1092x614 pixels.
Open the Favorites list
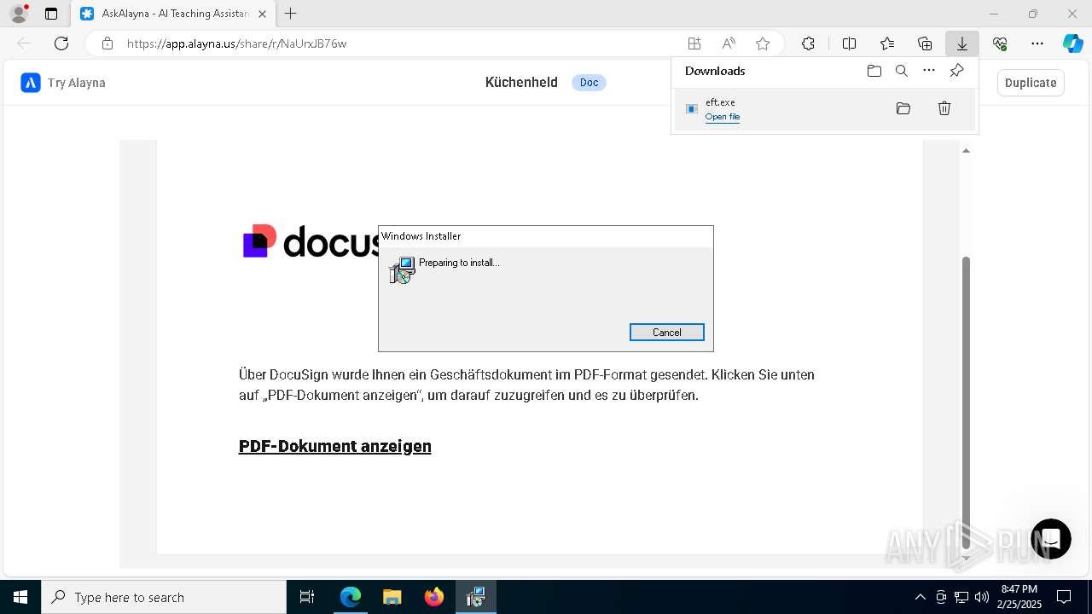tap(887, 43)
